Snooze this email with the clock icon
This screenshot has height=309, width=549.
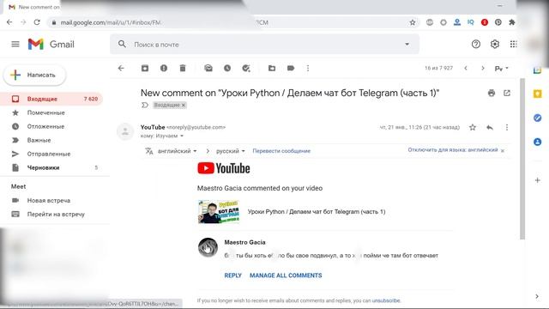click(x=227, y=69)
